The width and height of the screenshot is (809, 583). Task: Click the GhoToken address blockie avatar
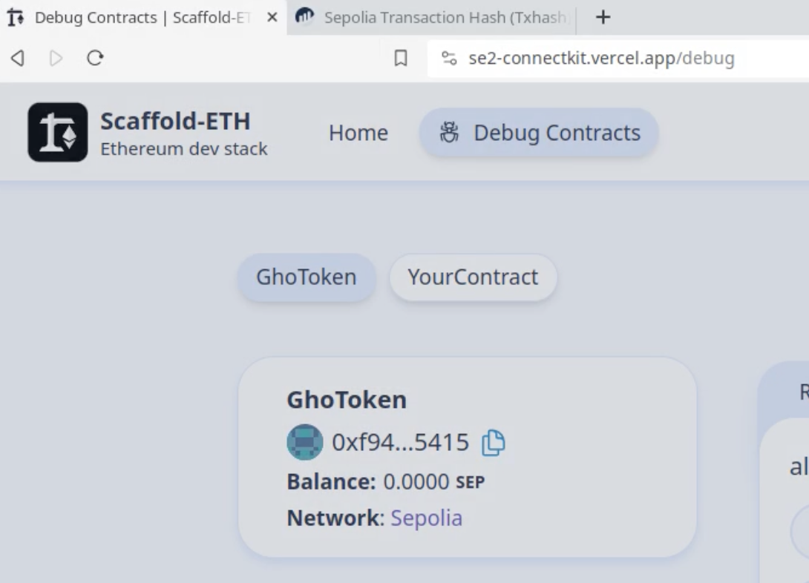click(x=305, y=442)
